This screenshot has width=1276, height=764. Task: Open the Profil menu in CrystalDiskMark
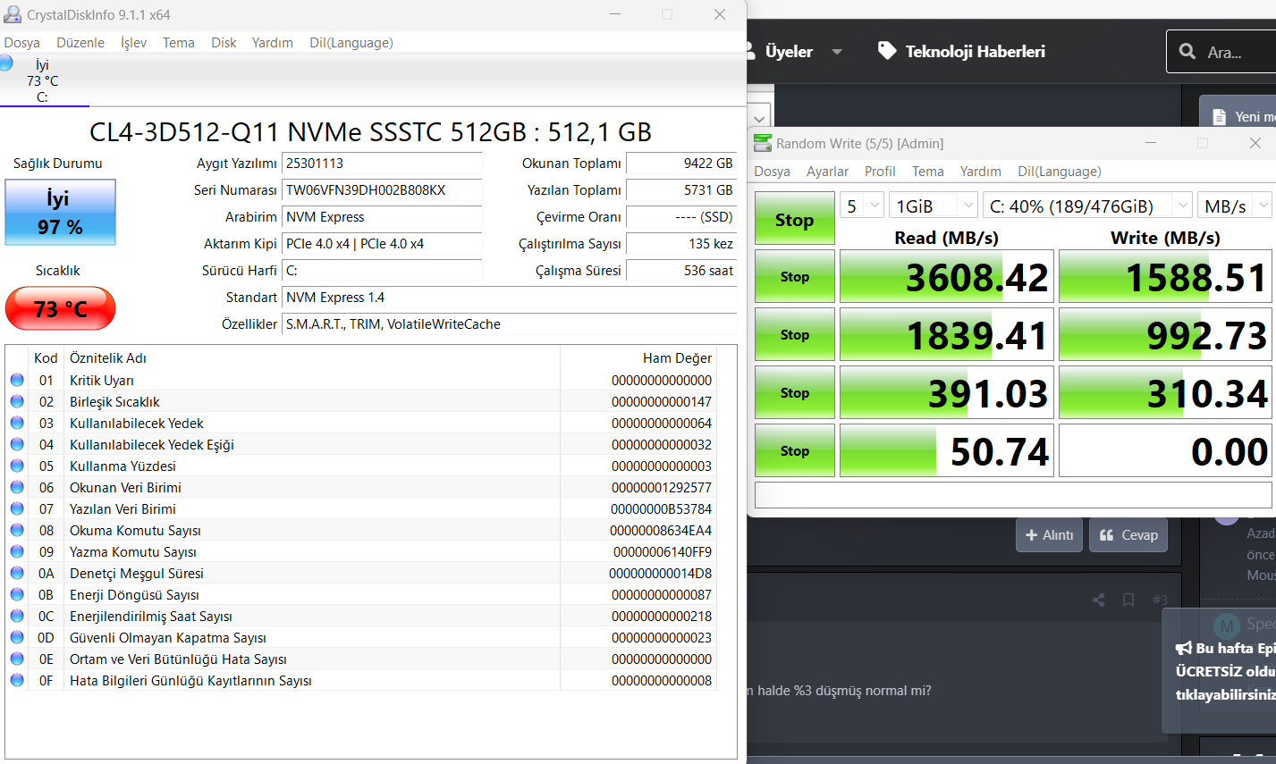click(x=879, y=172)
